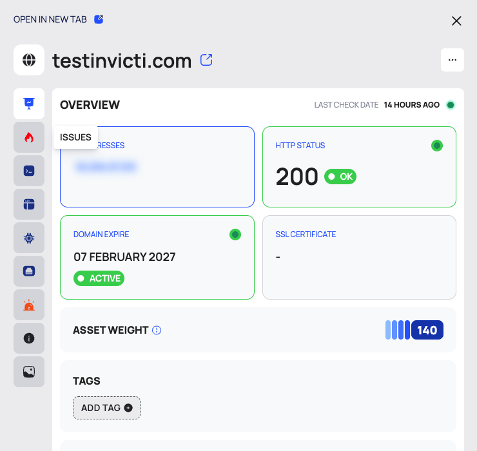Screen dimensions: 477x451
Task: Click the 140 asset weight badge
Action: coord(427,330)
